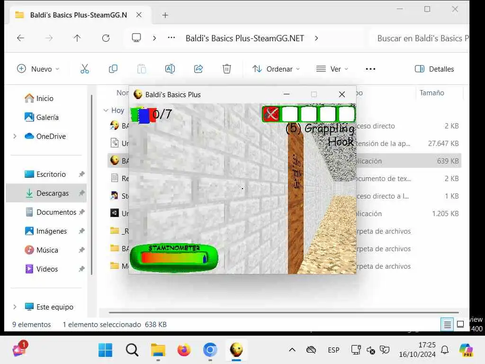This screenshot has width=485, height=364.
Task: Toggle the Detalles pane
Action: (434, 69)
